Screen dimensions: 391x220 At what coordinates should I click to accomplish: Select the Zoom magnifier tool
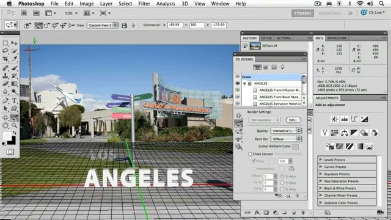click(14, 125)
